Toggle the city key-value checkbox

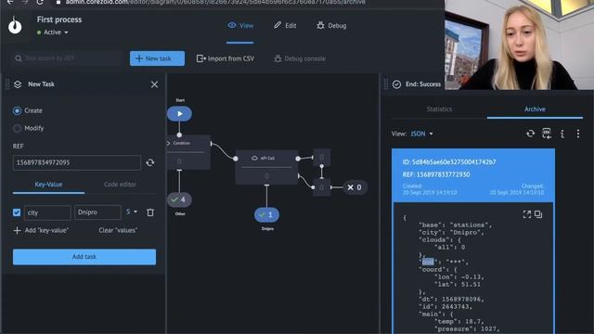coord(17,212)
